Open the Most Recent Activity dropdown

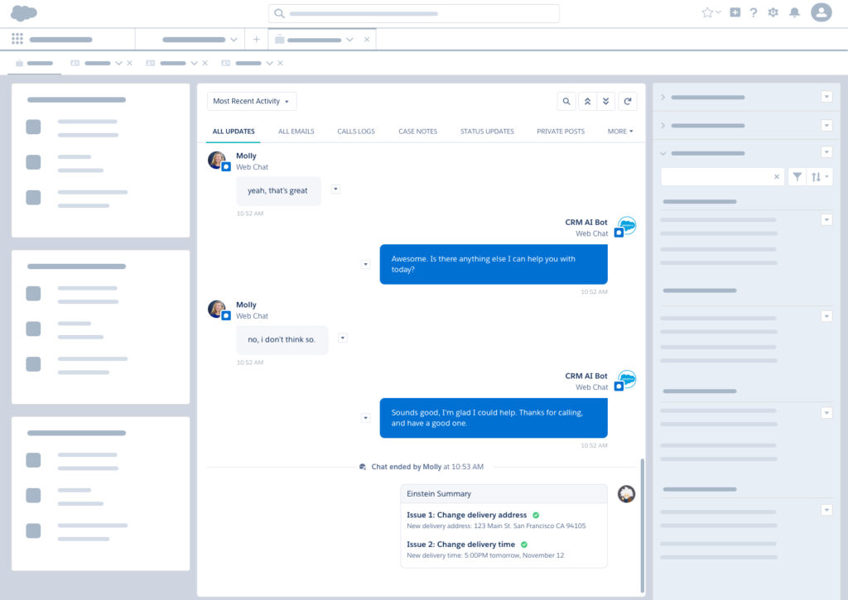pyautogui.click(x=252, y=101)
